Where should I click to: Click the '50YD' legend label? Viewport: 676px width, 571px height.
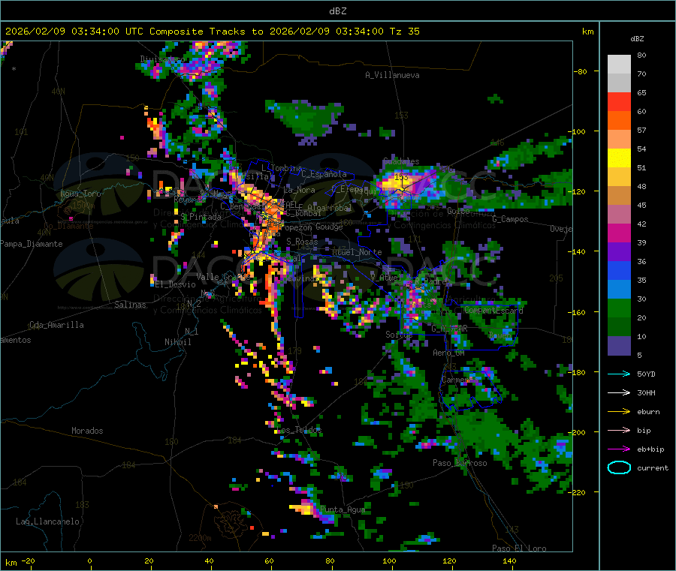646,374
